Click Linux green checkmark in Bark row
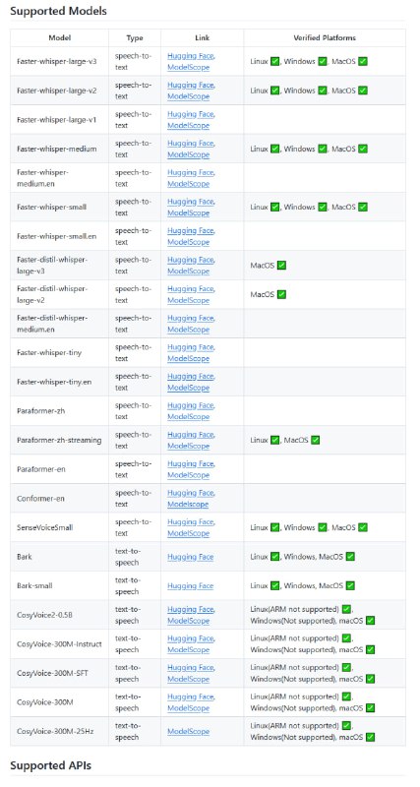This screenshot has height=787, width=420. tap(274, 557)
